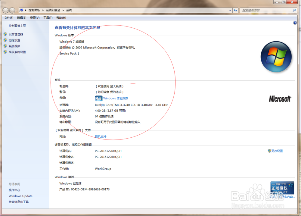The height and width of the screenshot is (216, 301).
Task: Expand the arrow after 系统和安全 in the breadcrumb
Action: (63, 10)
